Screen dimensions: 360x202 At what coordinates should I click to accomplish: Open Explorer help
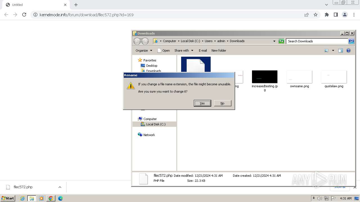348,50
